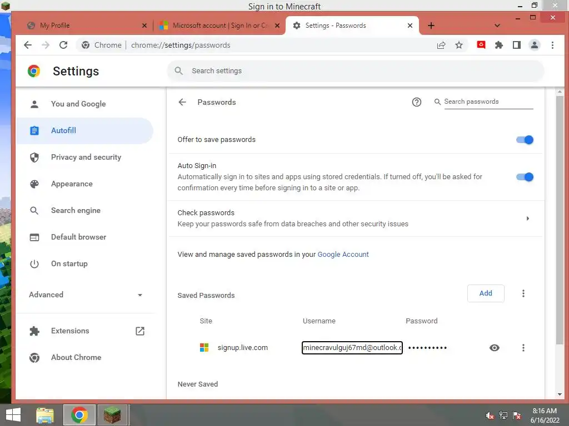Screen dimensions: 569x426
Task: Open Saved Passwords three-dot menu
Action: [523, 293]
